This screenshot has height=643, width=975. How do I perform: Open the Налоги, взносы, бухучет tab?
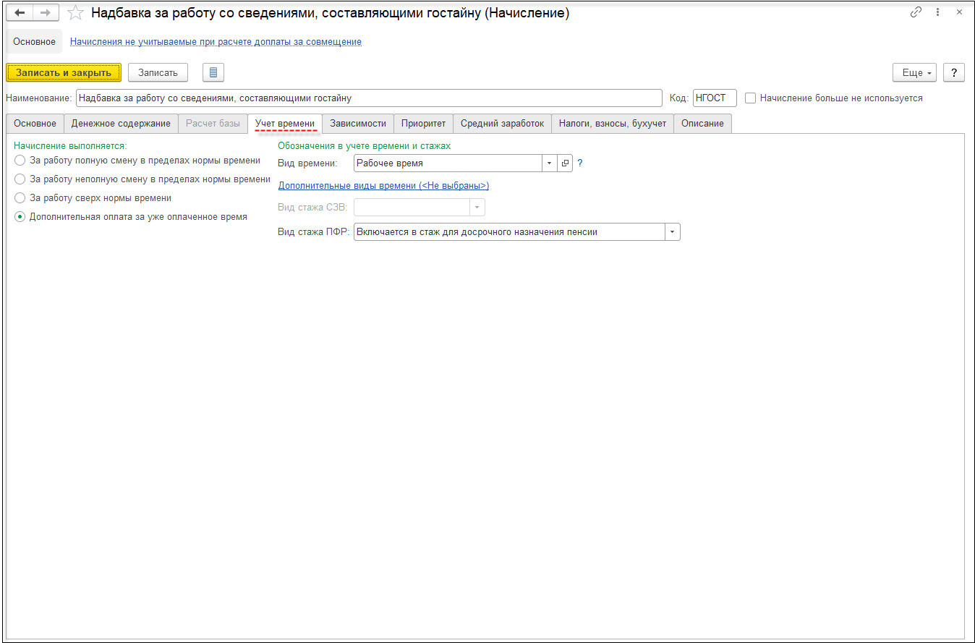click(x=613, y=124)
